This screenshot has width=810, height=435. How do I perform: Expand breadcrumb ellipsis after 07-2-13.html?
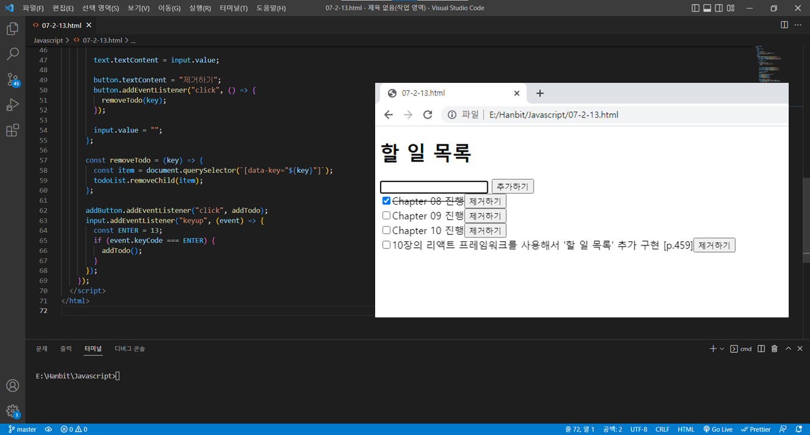coord(133,40)
